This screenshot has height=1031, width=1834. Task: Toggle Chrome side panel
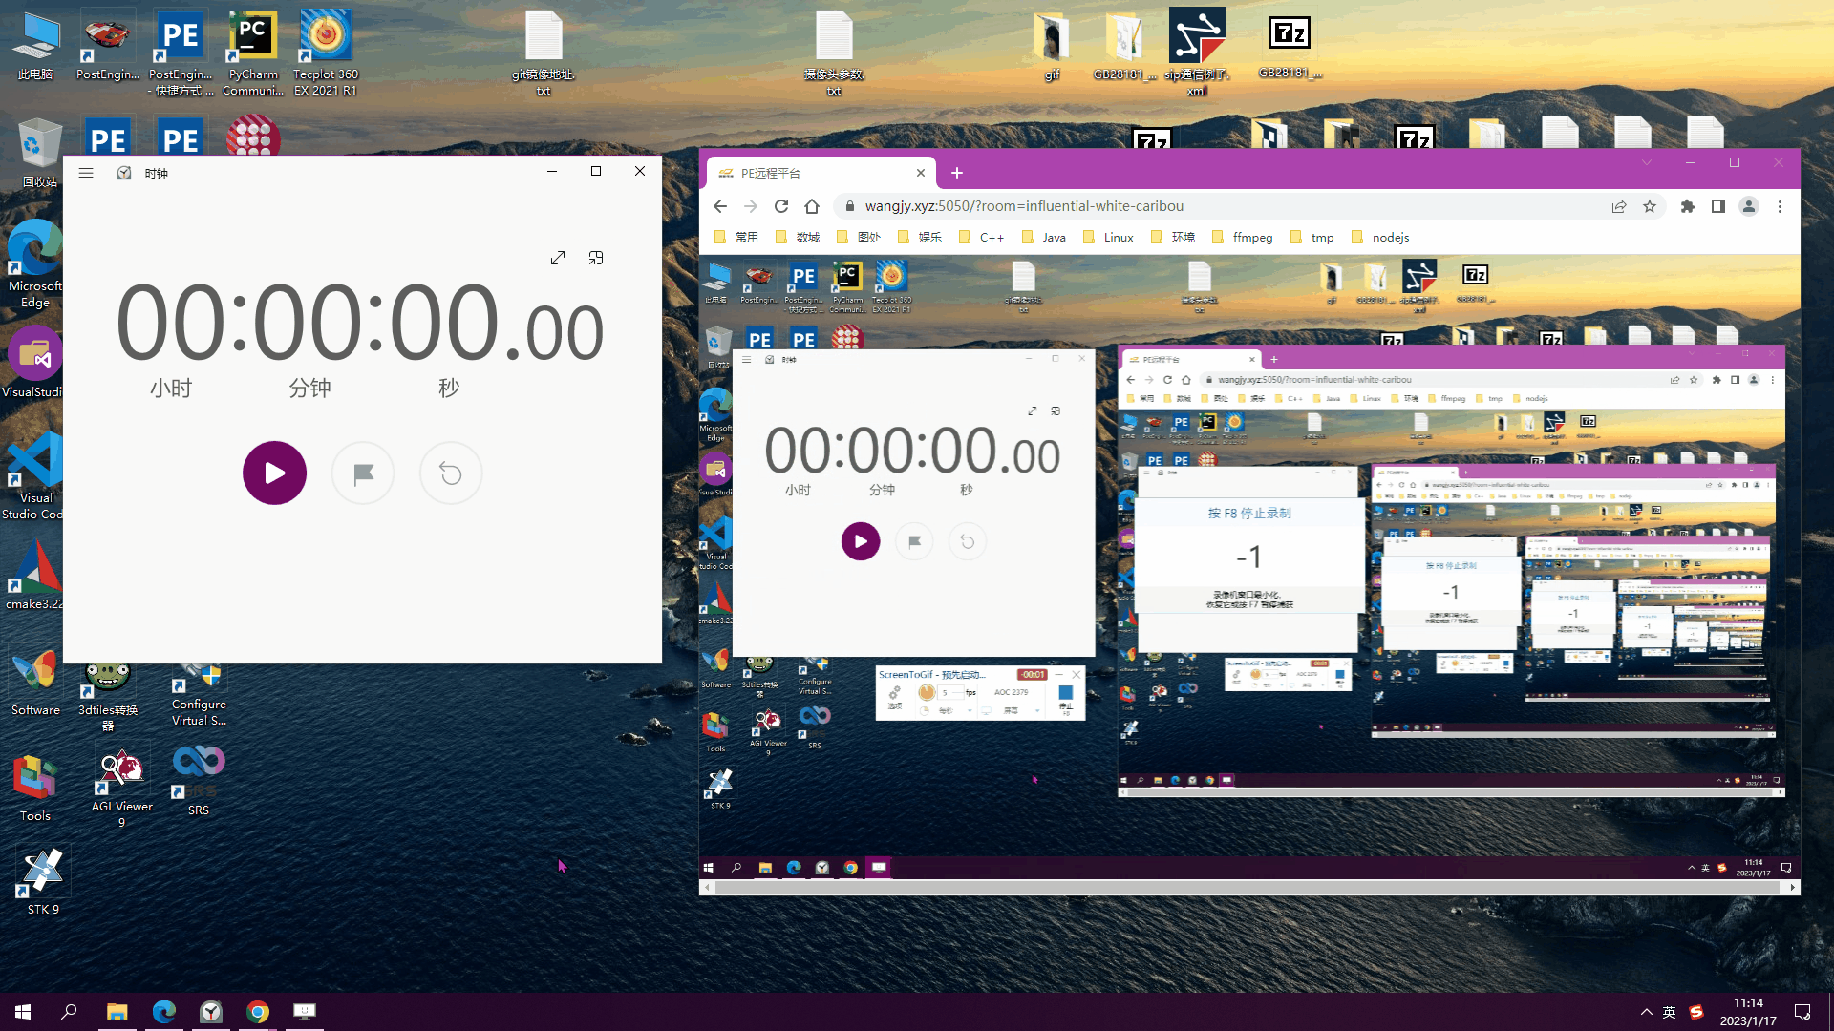pos(1718,206)
